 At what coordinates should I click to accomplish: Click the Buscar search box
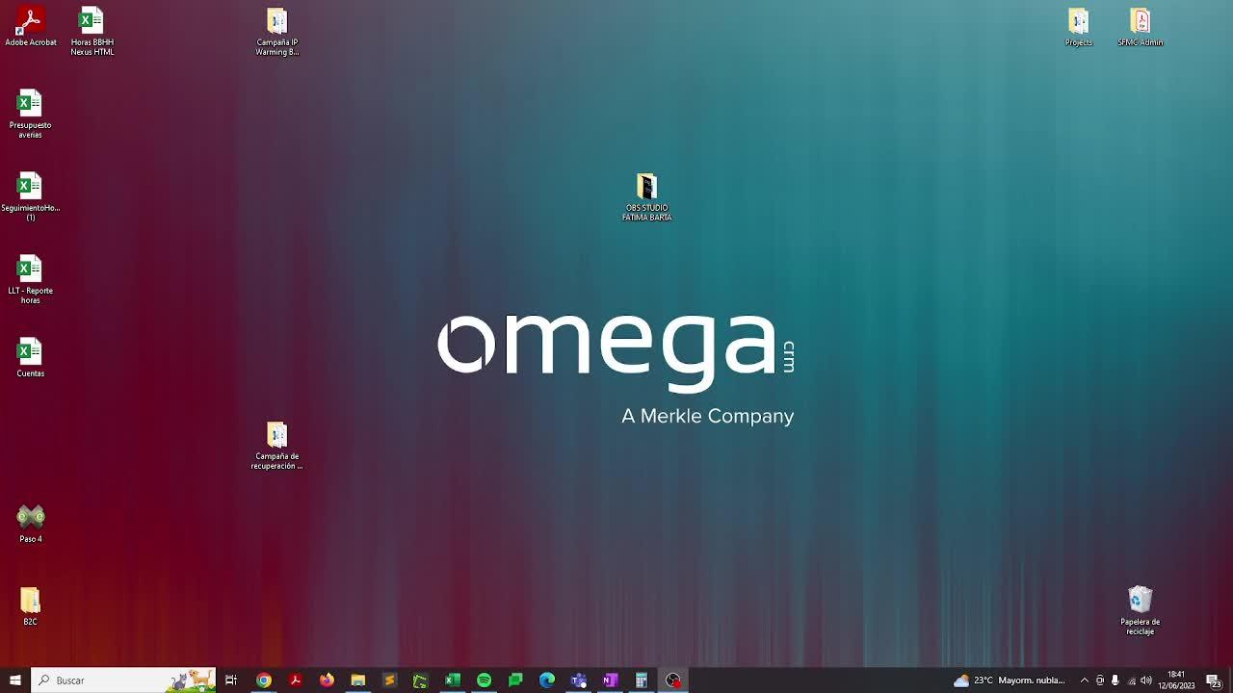[123, 680]
